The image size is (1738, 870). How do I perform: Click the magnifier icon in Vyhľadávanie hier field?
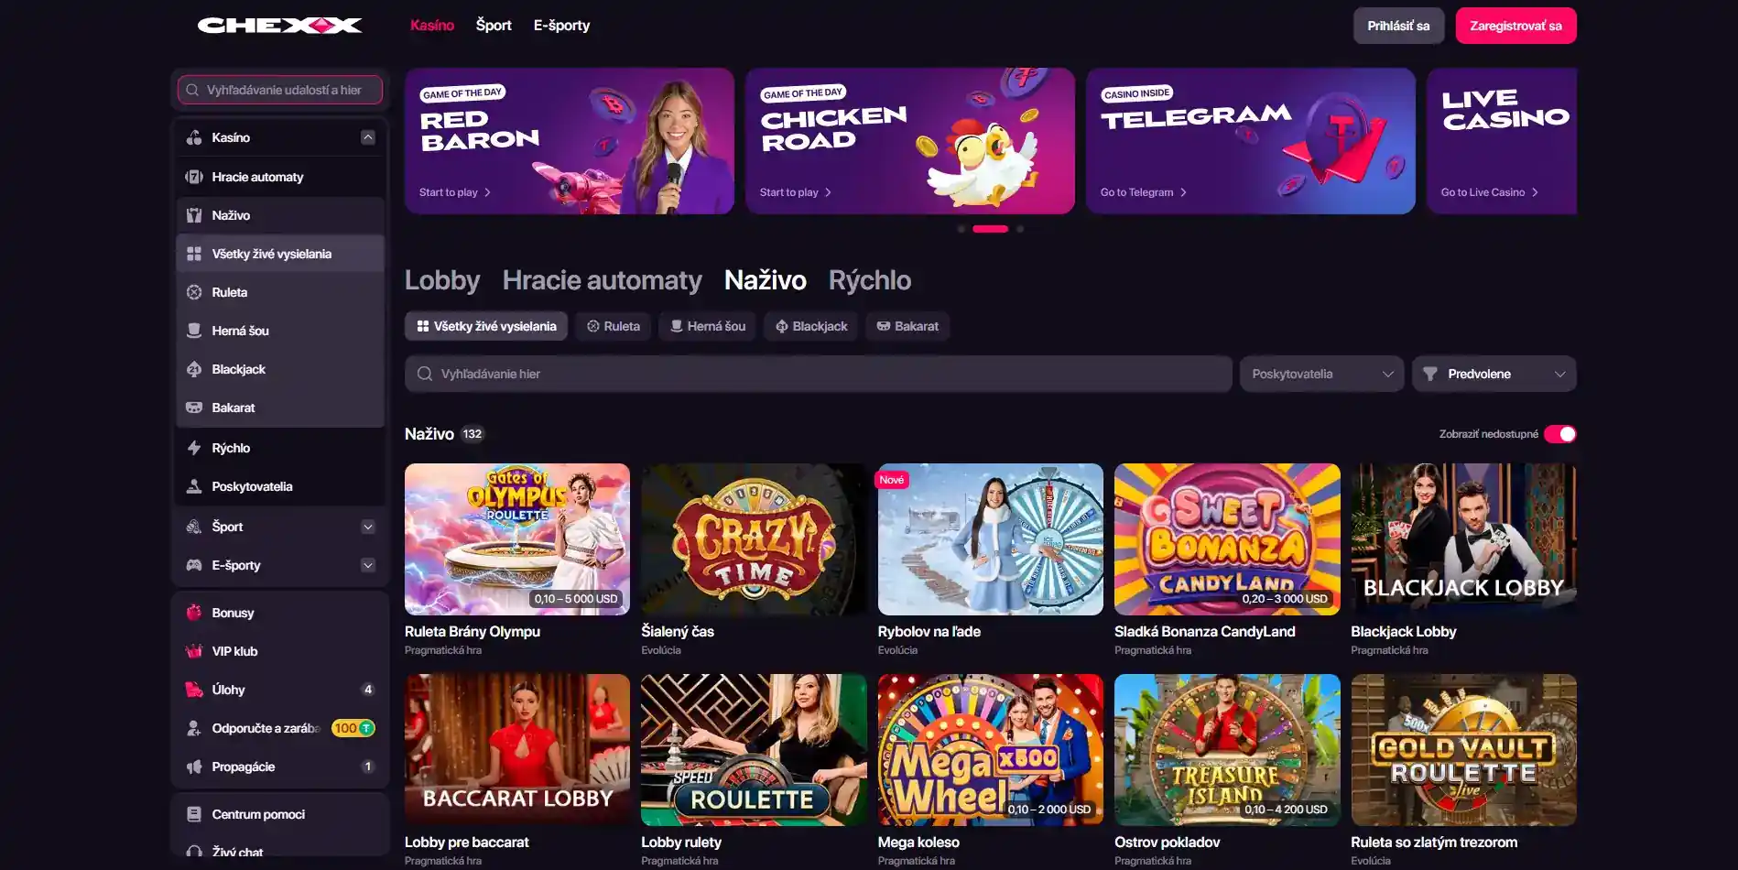coord(425,374)
